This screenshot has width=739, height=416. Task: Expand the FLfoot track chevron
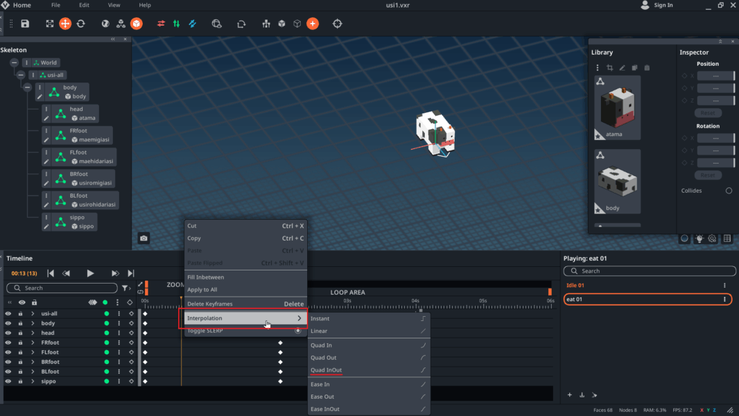coord(33,352)
